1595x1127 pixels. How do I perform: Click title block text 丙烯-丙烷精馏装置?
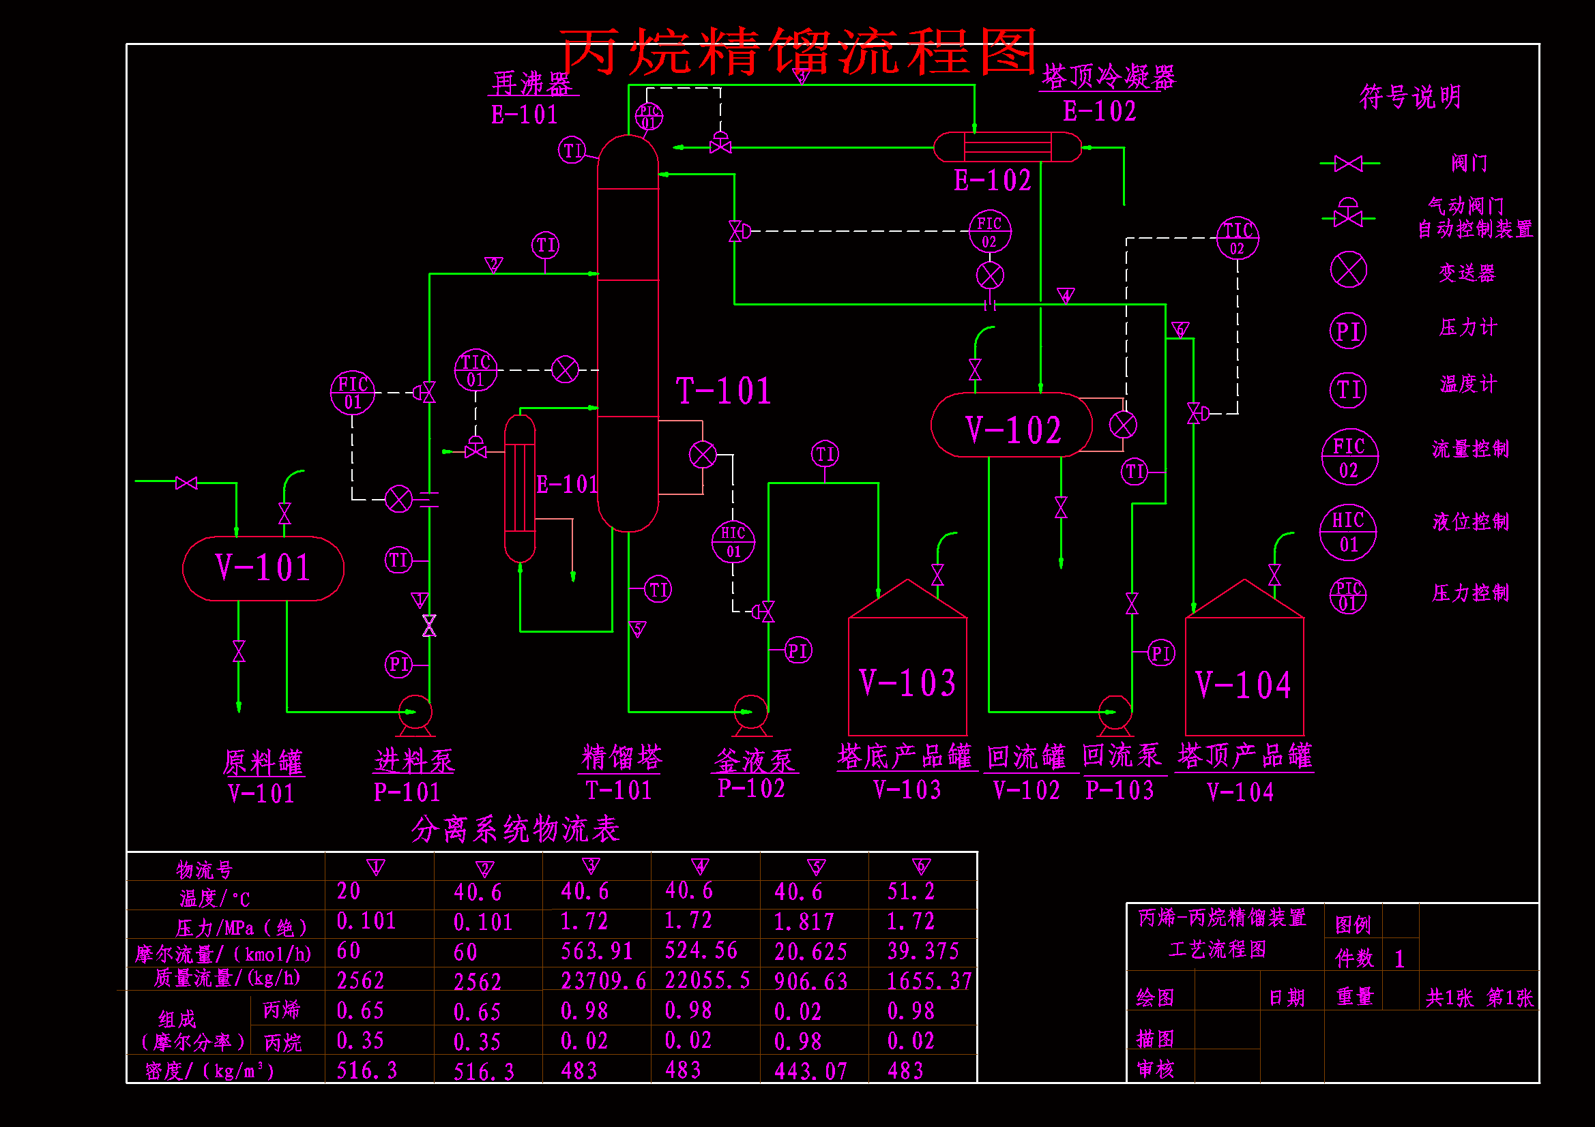(x=1222, y=917)
